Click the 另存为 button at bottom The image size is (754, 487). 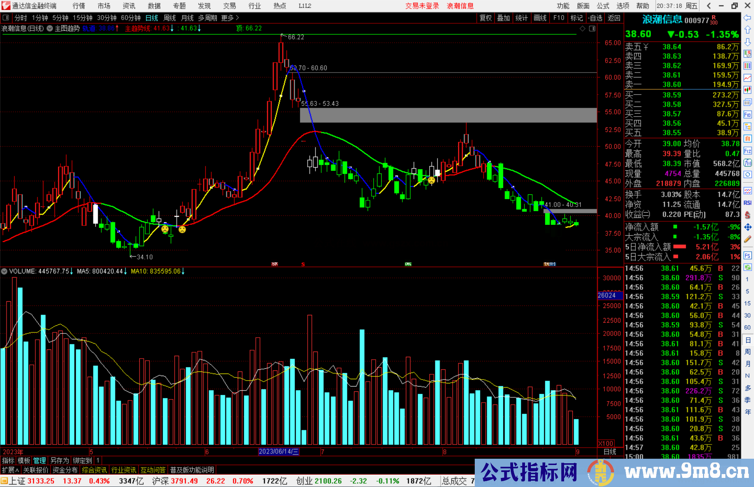click(x=60, y=460)
